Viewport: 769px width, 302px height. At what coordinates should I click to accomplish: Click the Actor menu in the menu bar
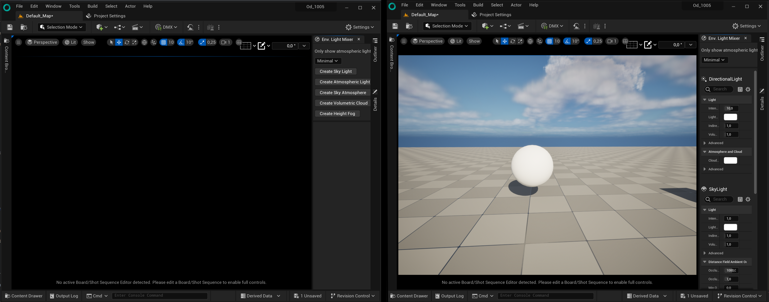point(129,6)
